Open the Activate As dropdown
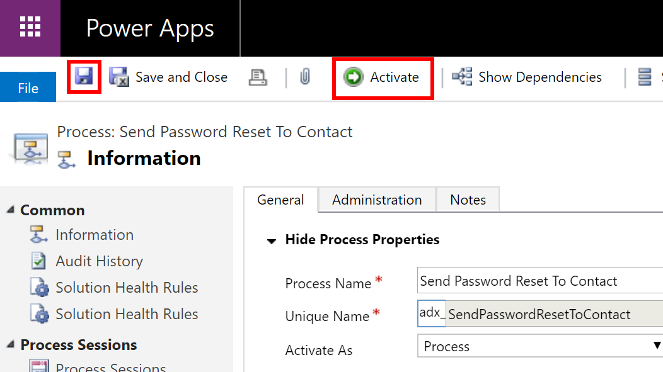 (540, 346)
